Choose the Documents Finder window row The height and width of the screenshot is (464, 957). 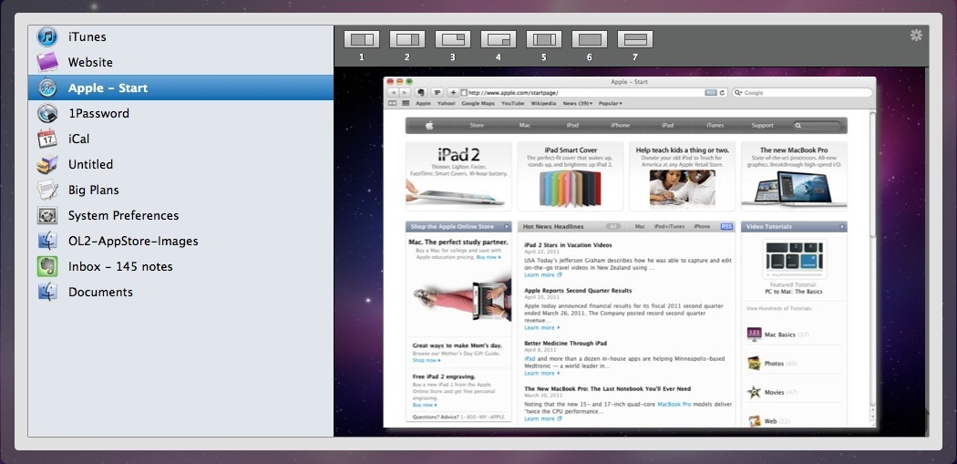point(180,293)
